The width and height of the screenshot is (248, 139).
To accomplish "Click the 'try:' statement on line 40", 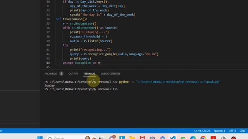I will coord(66,45).
